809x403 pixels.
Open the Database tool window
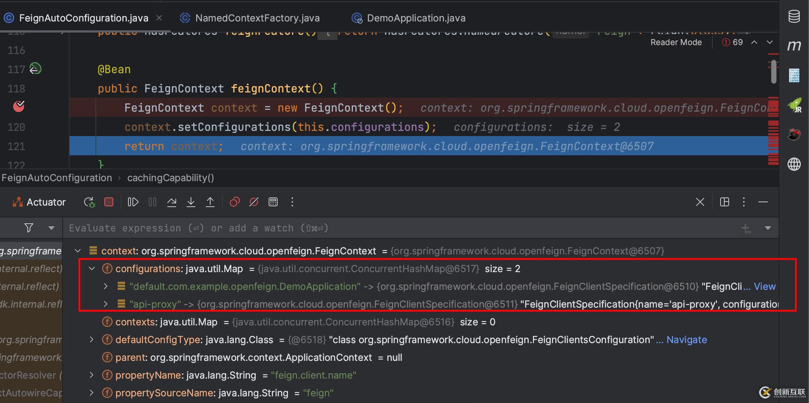794,17
